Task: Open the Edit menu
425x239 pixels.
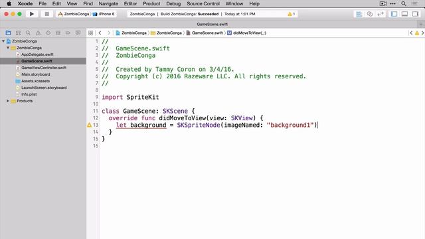Action: click(56, 3)
